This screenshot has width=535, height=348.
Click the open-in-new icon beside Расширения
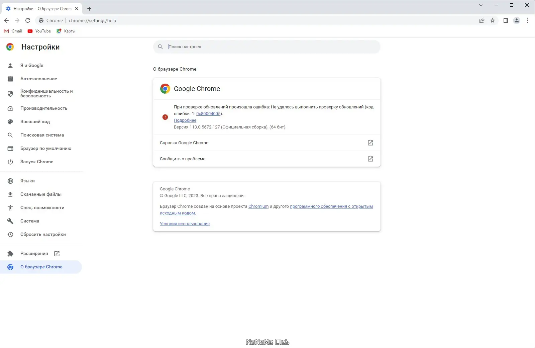click(x=57, y=254)
